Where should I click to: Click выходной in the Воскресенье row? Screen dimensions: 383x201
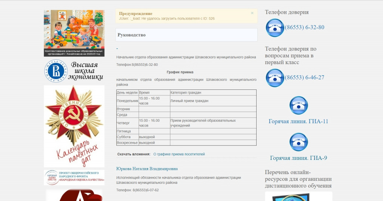point(147,143)
